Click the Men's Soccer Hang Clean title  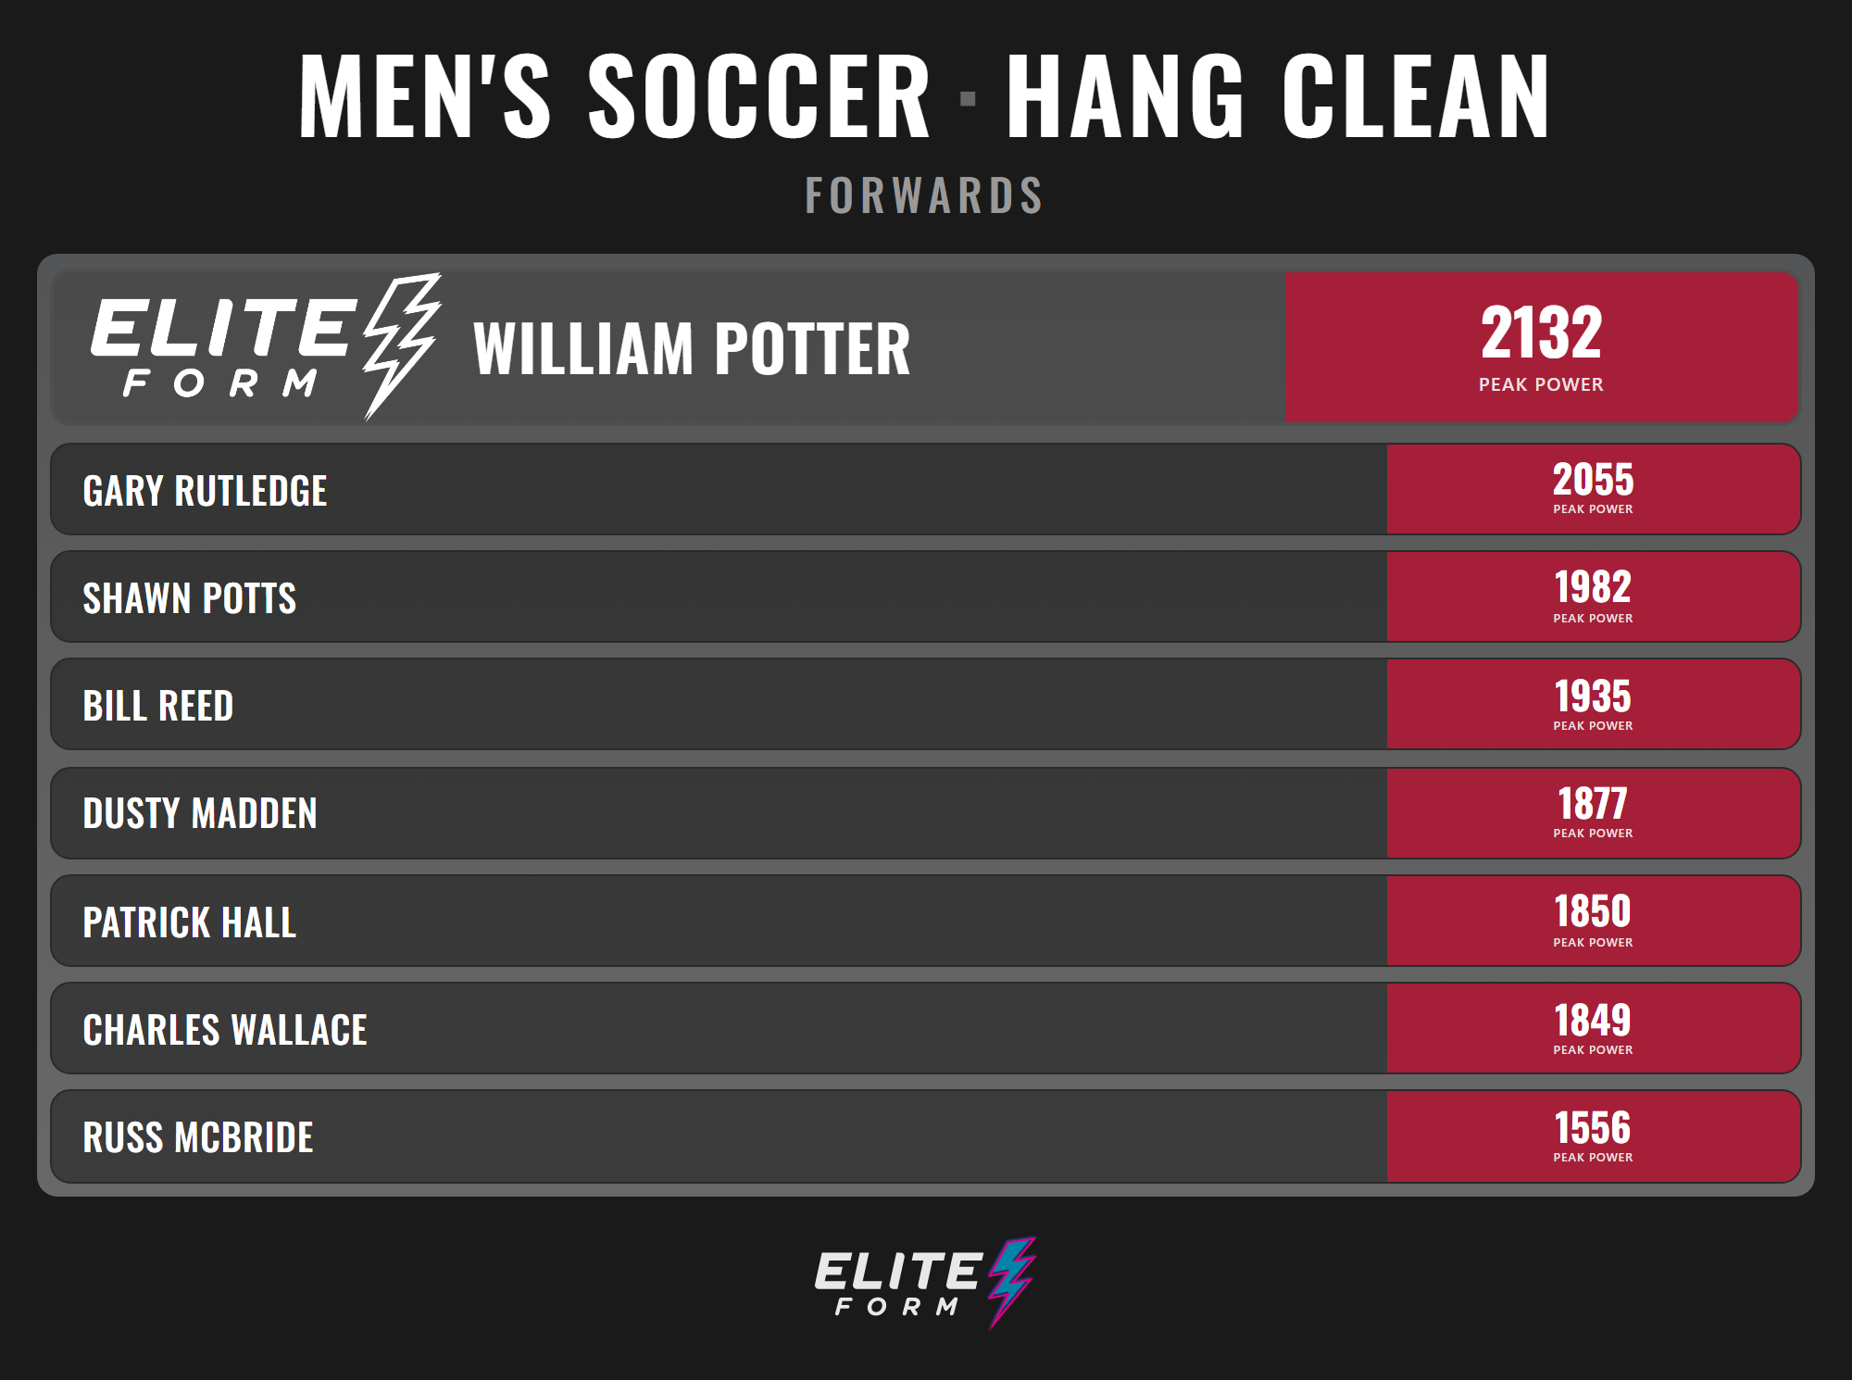tap(925, 95)
